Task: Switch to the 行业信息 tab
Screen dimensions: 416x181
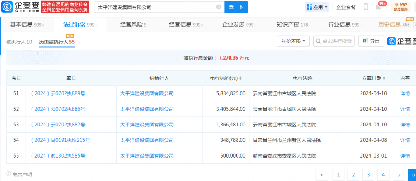Action: (345, 25)
